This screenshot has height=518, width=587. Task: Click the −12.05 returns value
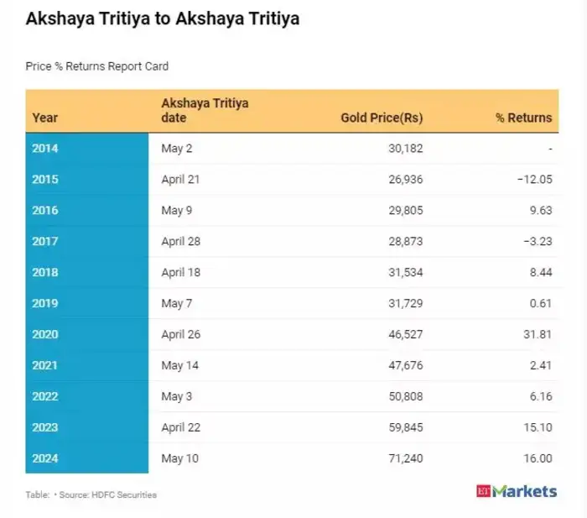pos(533,179)
